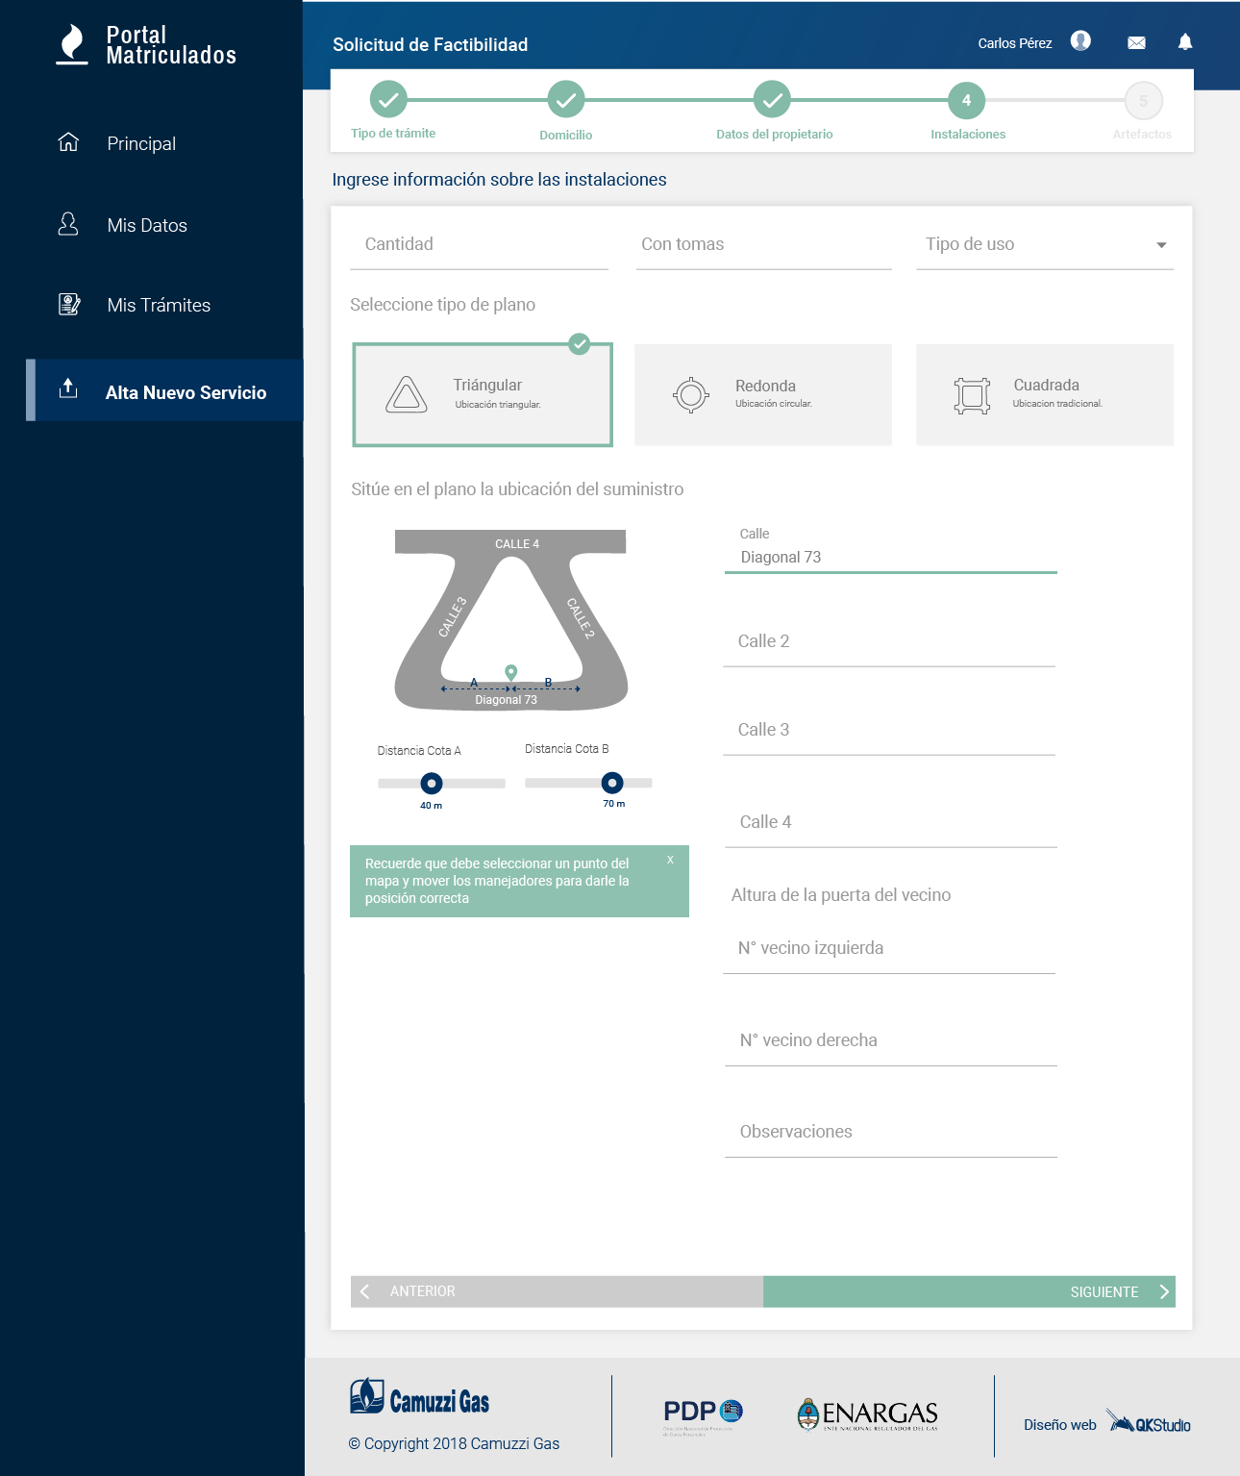Select the Triángular plan type card
1240x1476 pixels.
(483, 395)
